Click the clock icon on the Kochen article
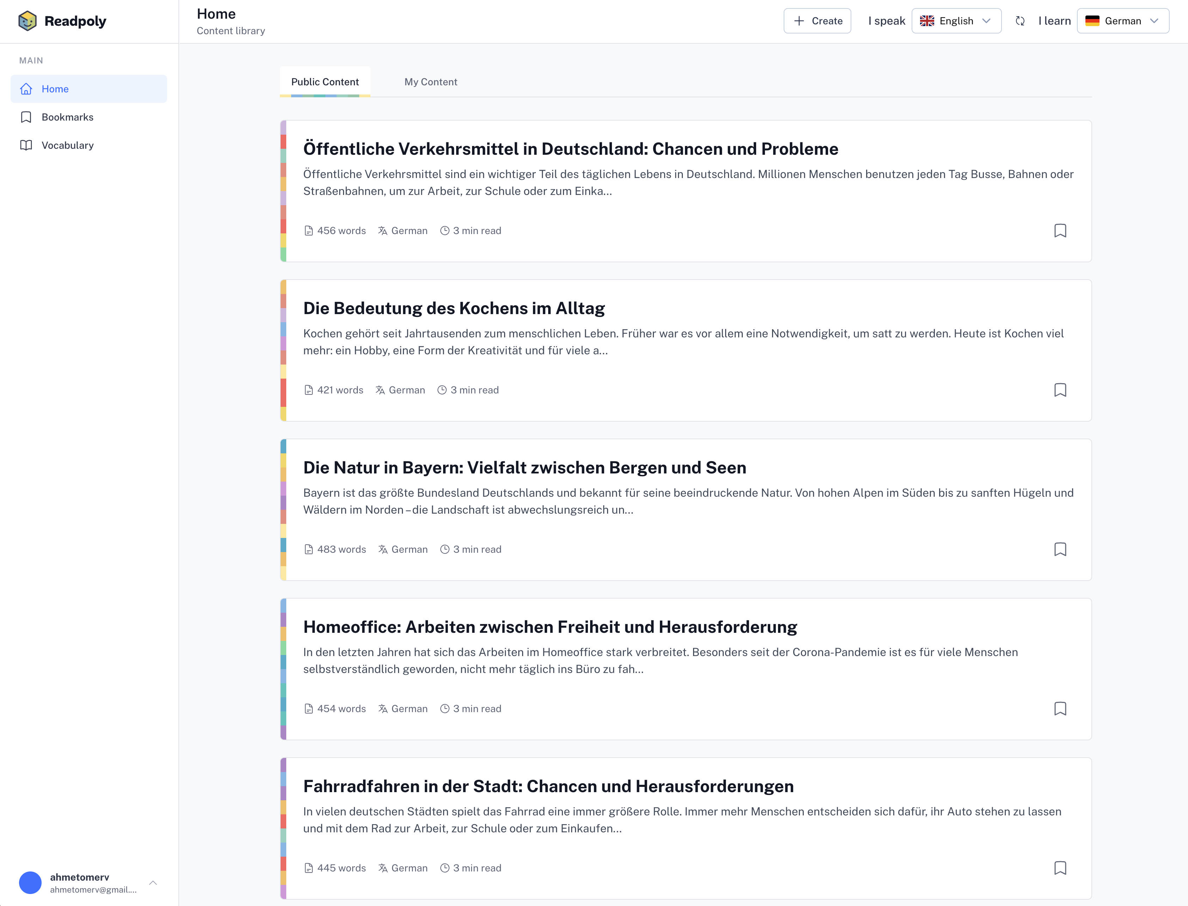Screen dimensions: 1188x906 pos(442,390)
